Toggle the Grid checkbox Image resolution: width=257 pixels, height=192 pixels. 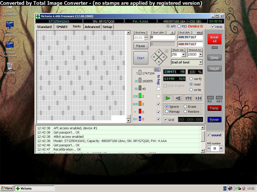tap(165, 120)
